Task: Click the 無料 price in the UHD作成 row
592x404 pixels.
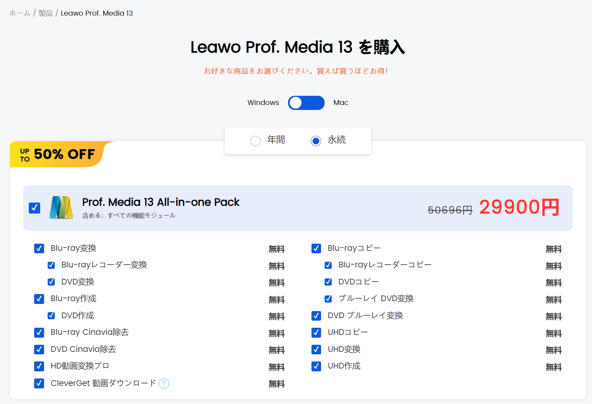Action: click(554, 367)
